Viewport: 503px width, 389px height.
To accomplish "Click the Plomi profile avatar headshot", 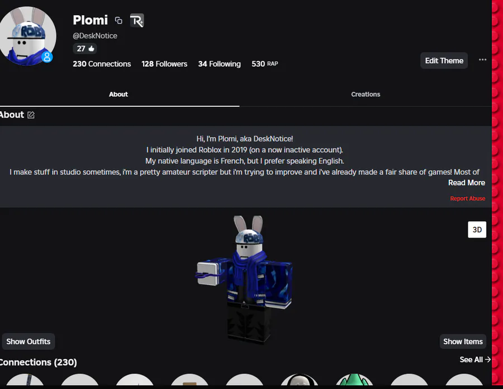I will [27, 36].
